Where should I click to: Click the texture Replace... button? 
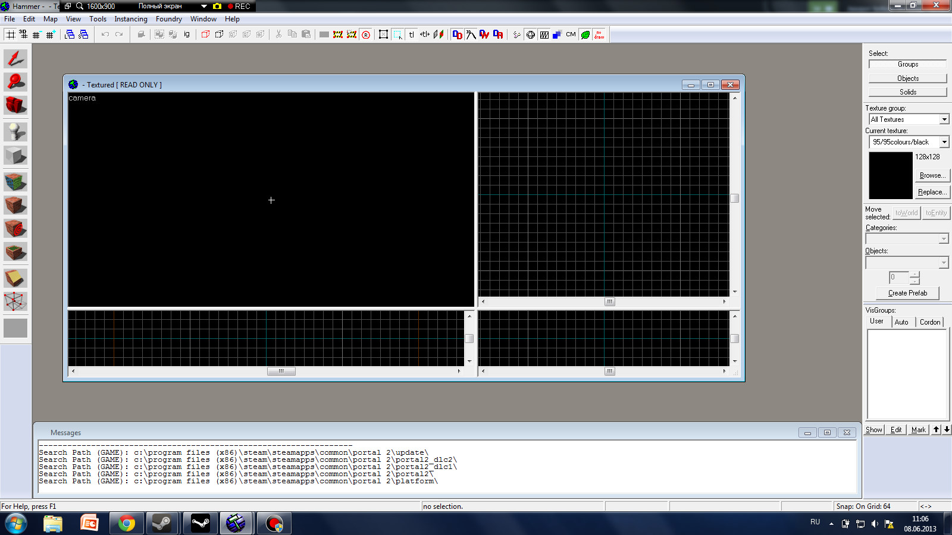coord(932,192)
